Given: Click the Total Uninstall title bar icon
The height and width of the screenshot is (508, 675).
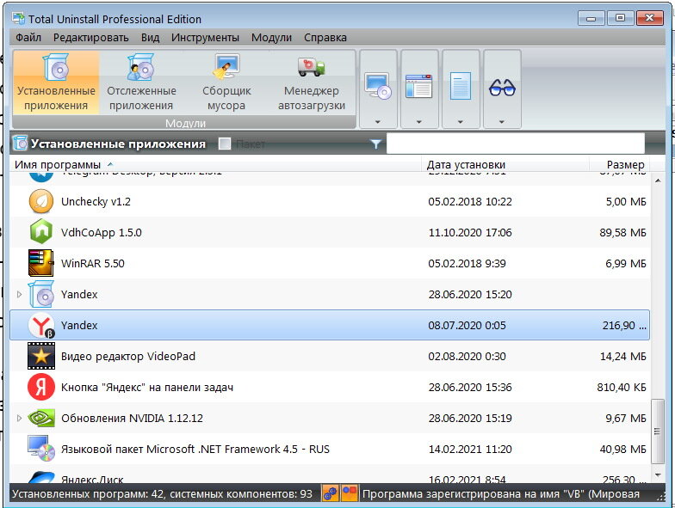Looking at the screenshot, I should [18, 19].
